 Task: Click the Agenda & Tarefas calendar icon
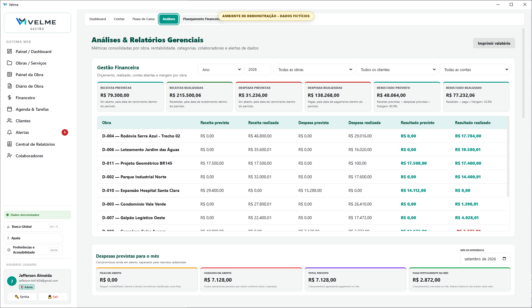point(9,109)
